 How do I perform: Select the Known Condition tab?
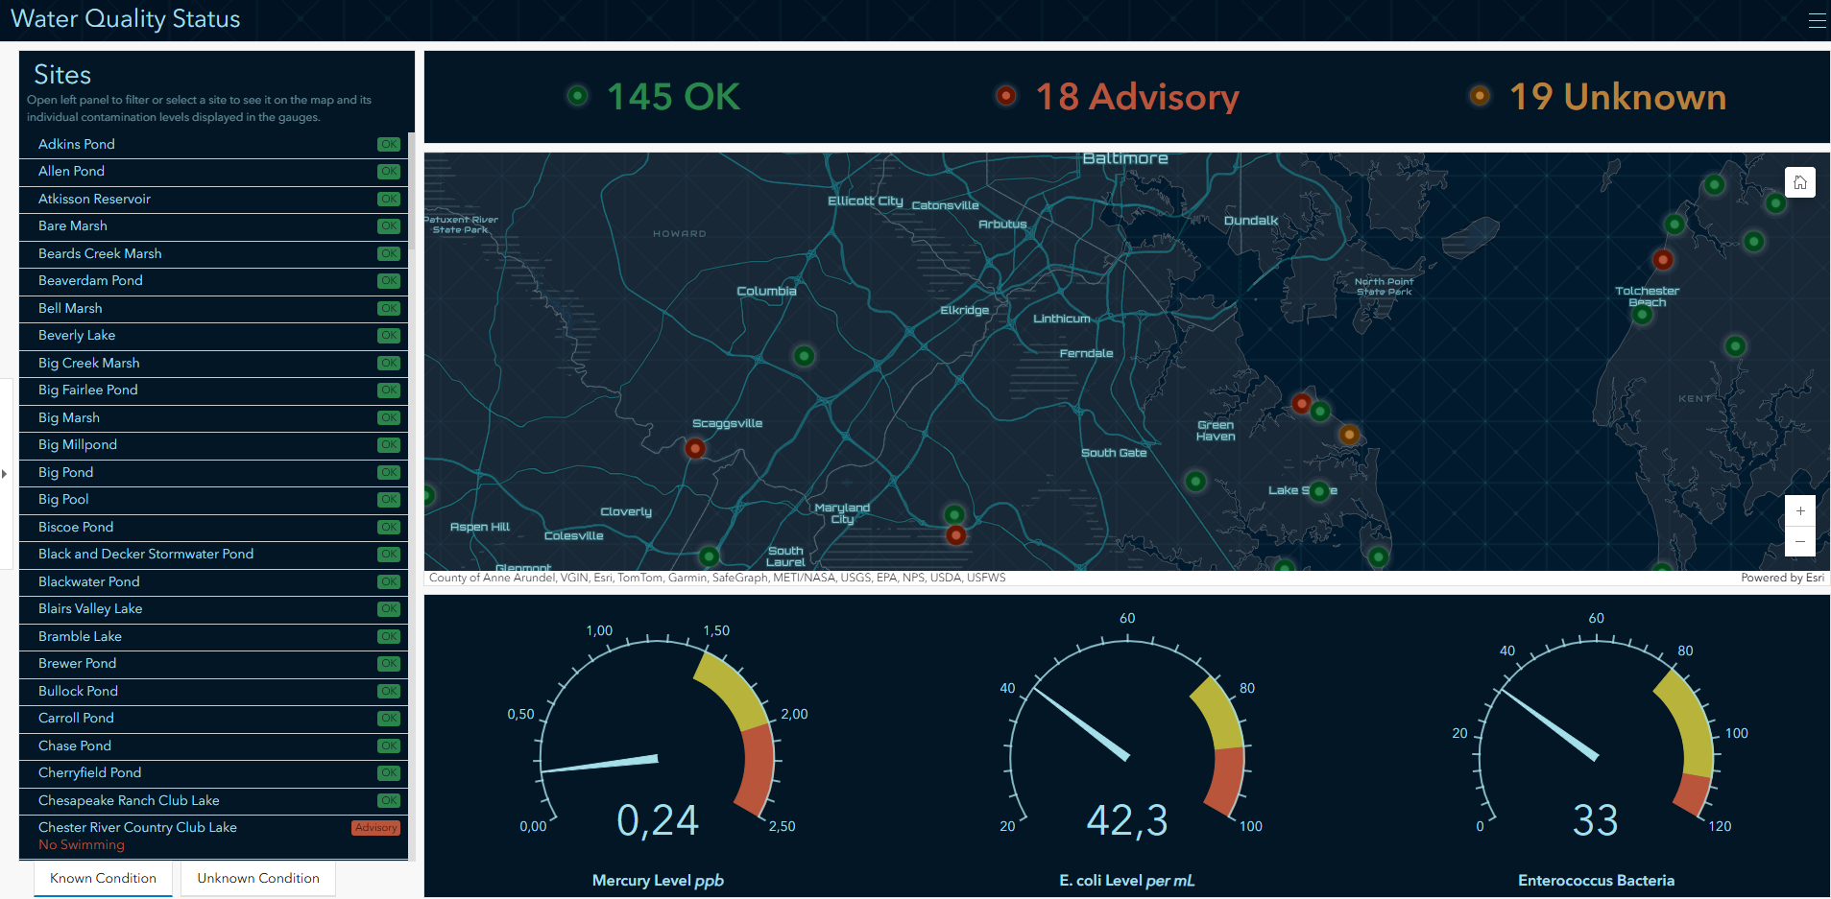tap(103, 878)
